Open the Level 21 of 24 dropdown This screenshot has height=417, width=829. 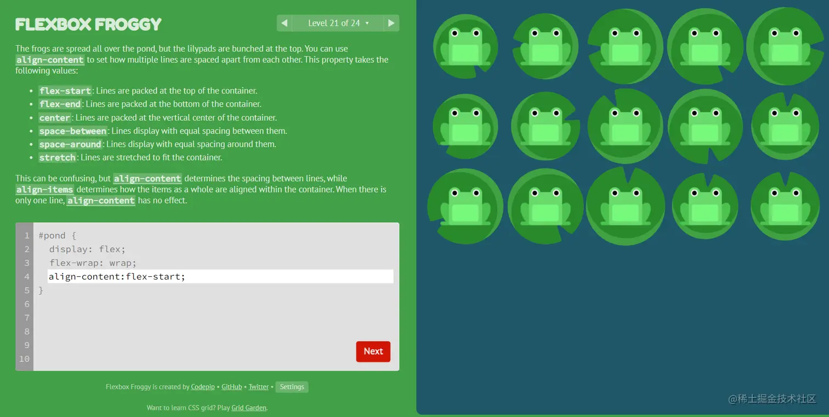(338, 23)
